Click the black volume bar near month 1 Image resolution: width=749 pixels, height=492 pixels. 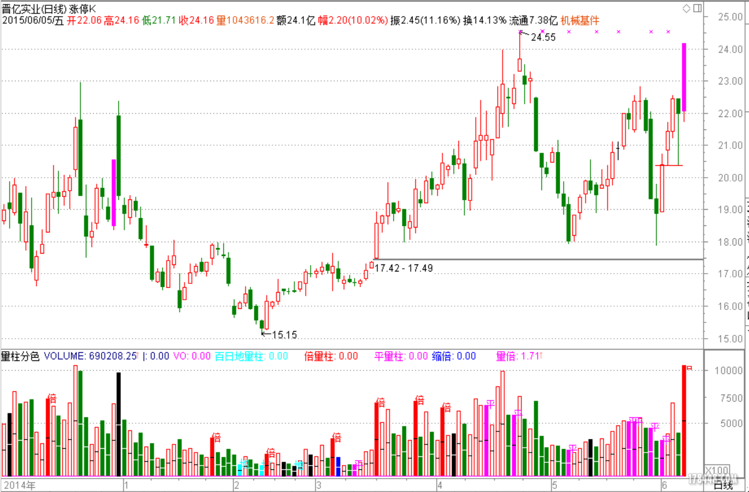click(x=119, y=424)
